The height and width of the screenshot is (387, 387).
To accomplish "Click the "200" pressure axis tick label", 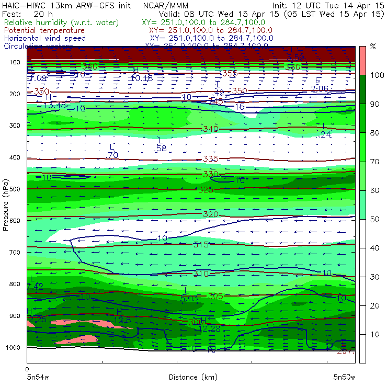I will [x=15, y=94].
